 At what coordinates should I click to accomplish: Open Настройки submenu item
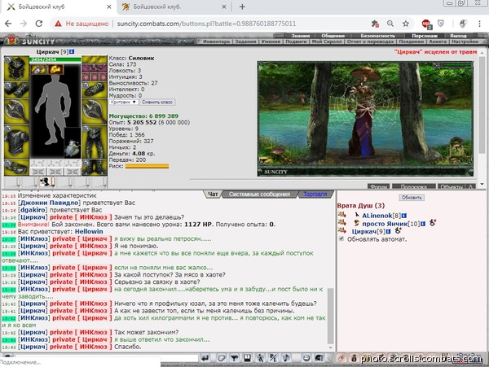tap(465, 42)
